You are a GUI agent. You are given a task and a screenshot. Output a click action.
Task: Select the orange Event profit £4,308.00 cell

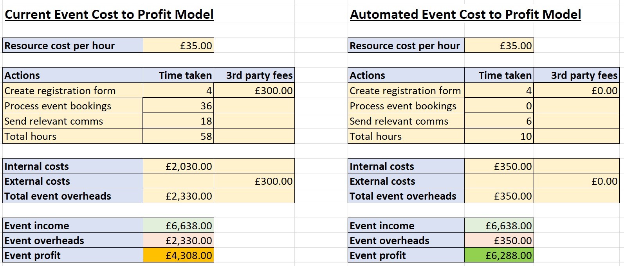click(179, 255)
